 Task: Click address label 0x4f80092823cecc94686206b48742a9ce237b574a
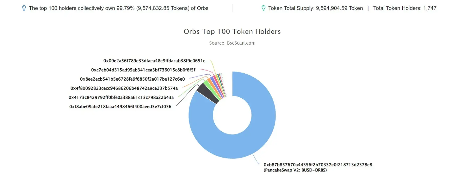pyautogui.click(x=124, y=88)
